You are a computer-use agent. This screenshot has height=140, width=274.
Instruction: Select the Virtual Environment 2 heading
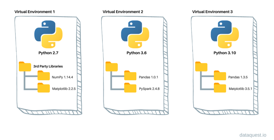[x=123, y=12]
